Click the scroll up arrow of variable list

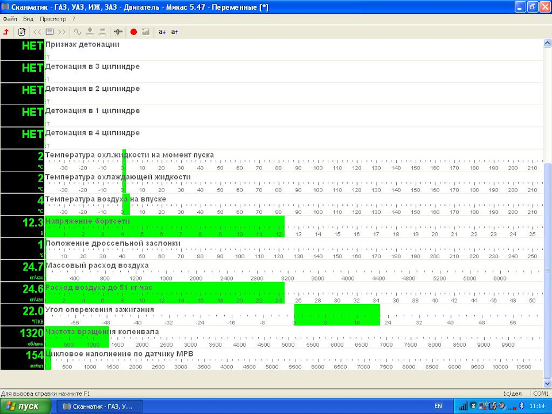point(547,43)
